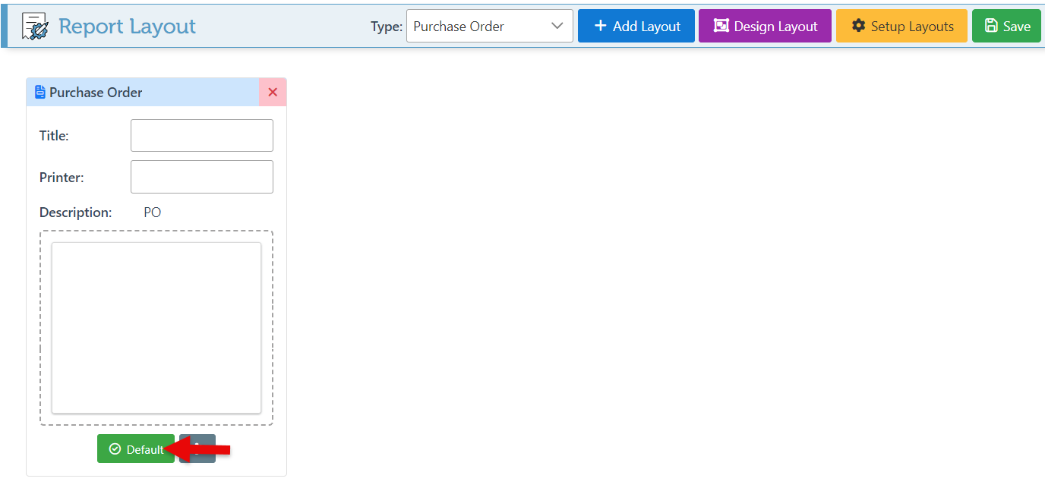
Task: Click the plus icon on Add Layout
Action: pos(600,26)
